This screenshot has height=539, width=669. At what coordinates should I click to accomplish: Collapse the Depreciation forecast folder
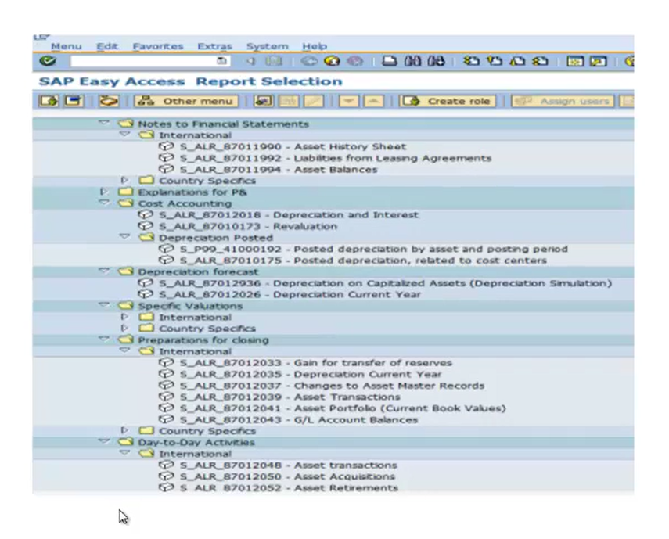tap(104, 271)
